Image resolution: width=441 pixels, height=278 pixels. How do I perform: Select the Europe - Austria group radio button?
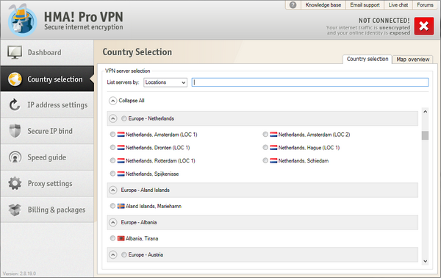tap(123, 254)
